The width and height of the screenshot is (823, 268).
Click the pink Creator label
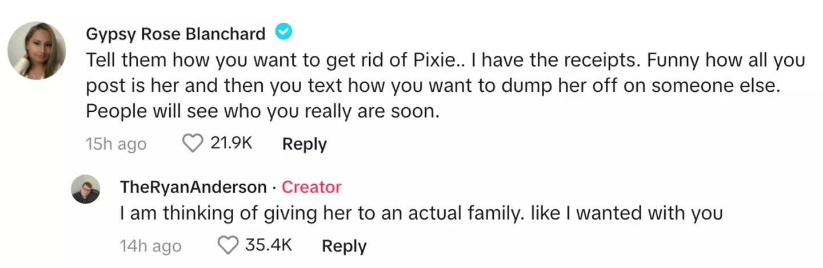[x=311, y=187]
